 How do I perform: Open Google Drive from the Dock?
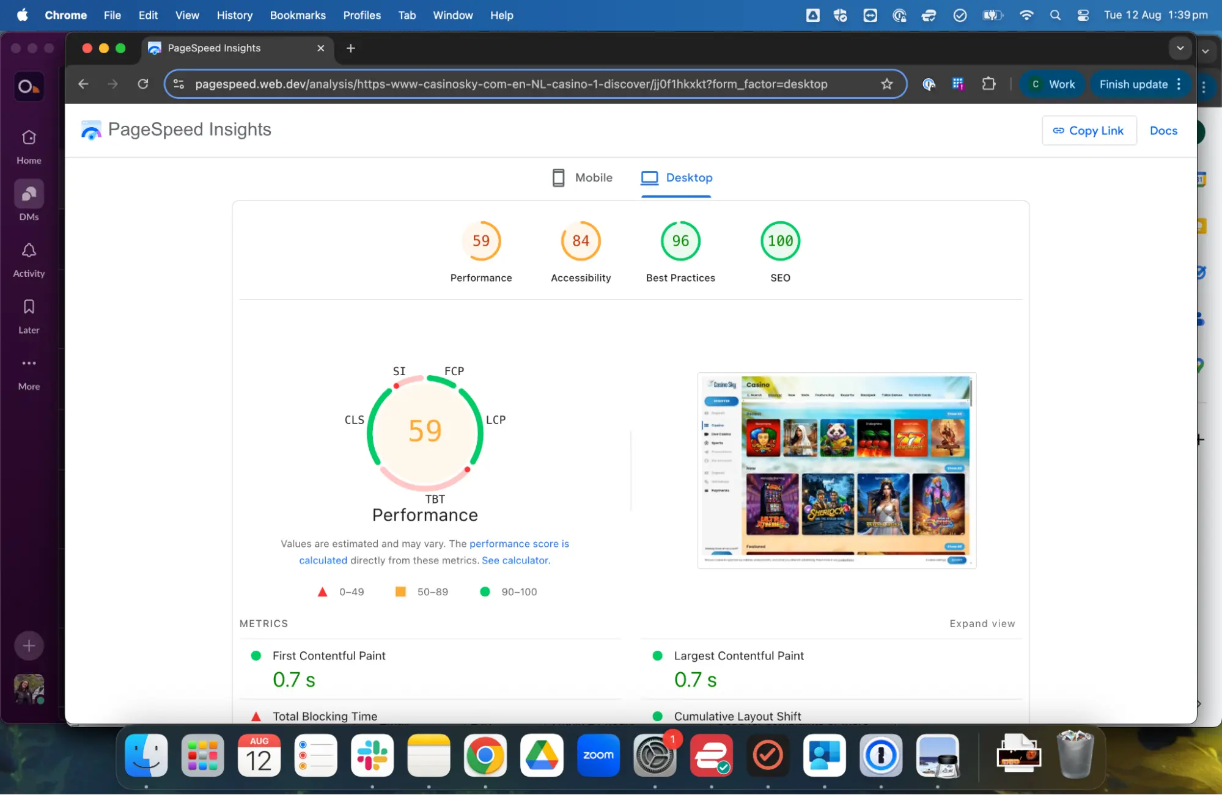click(542, 755)
